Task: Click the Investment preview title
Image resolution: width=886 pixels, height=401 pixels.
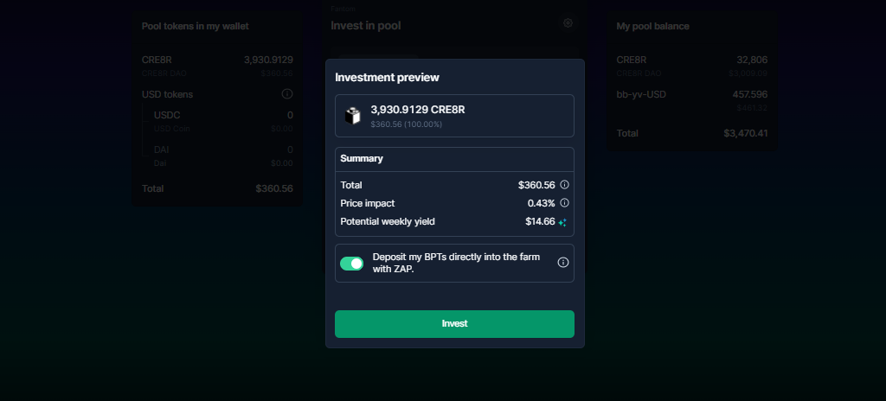Action: pyautogui.click(x=387, y=78)
